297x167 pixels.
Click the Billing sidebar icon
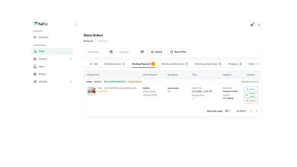35,74
